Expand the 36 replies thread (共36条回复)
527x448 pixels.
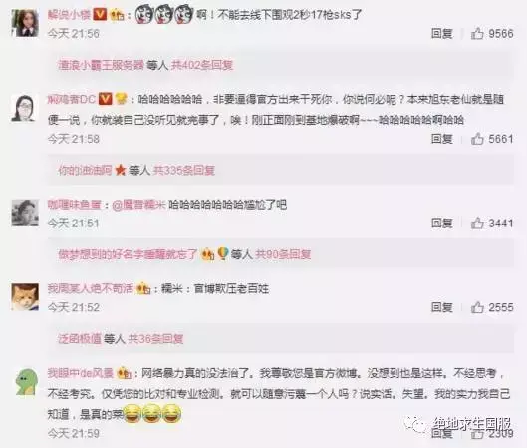click(155, 338)
